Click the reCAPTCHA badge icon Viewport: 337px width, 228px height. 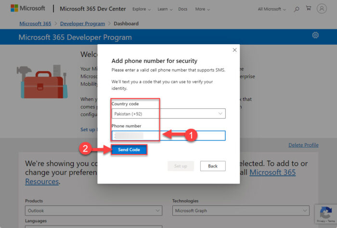click(x=326, y=214)
